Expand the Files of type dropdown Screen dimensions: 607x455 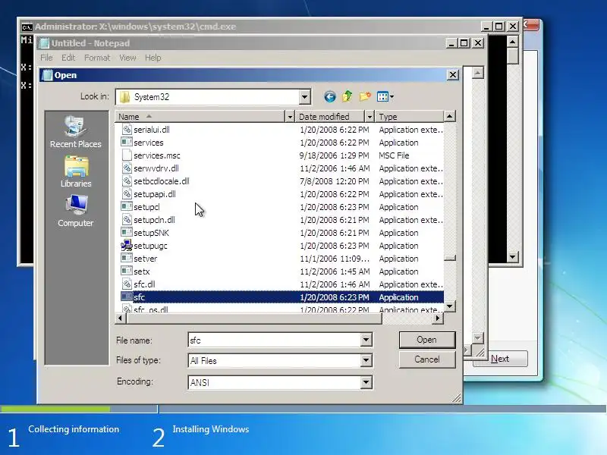tap(366, 361)
